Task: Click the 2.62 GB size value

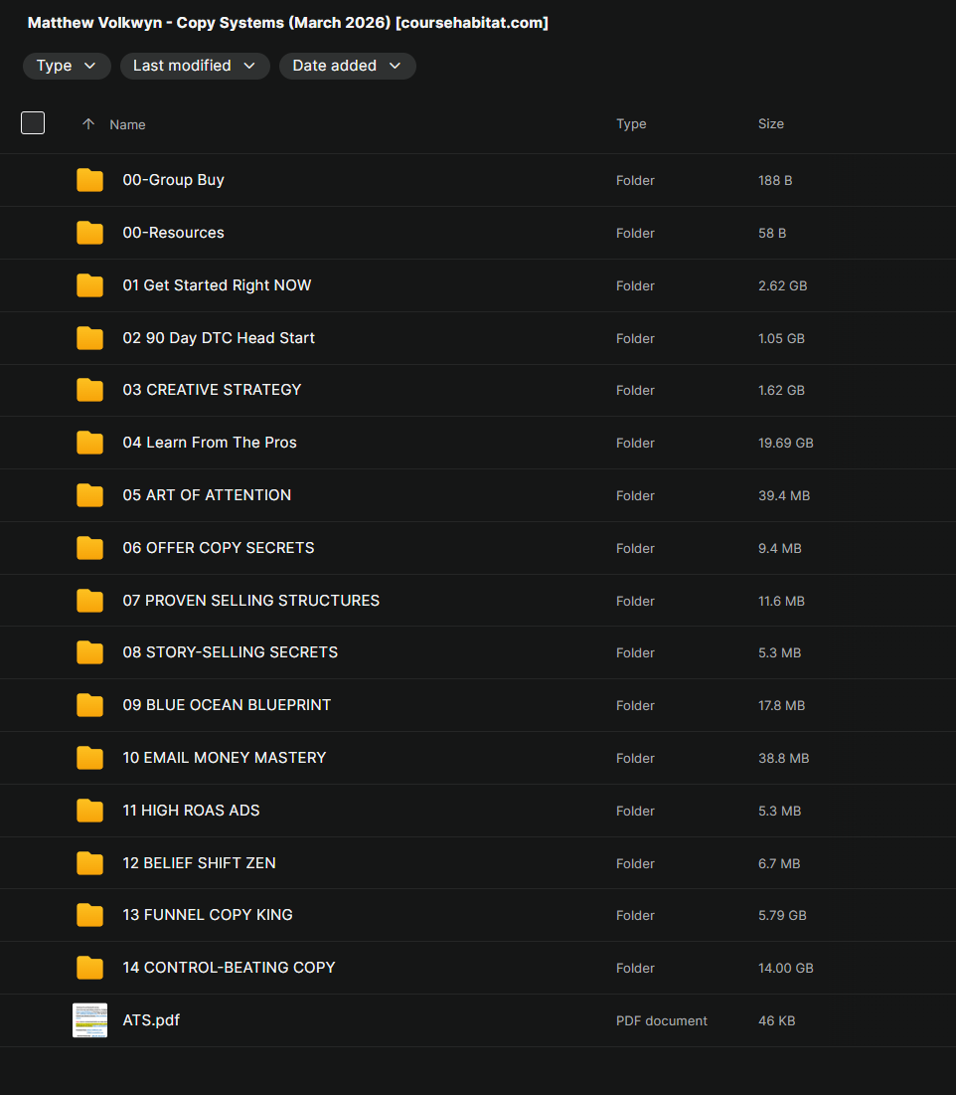Action: 783,285
